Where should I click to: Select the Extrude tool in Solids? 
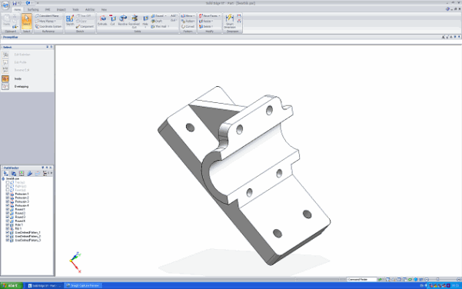pyautogui.click(x=102, y=20)
